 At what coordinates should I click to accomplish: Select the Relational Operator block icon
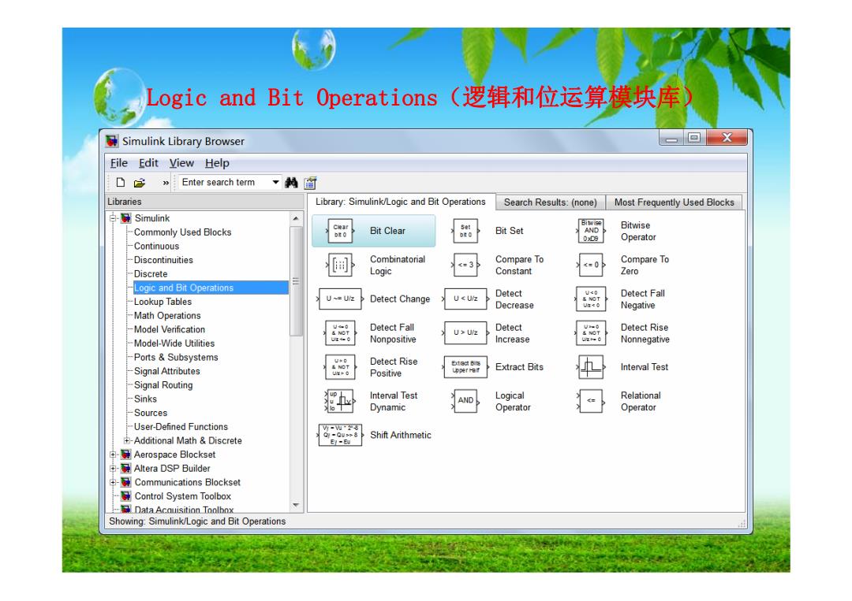click(x=591, y=401)
